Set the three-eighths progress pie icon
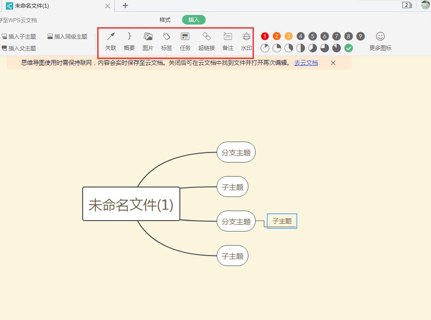 [288, 48]
